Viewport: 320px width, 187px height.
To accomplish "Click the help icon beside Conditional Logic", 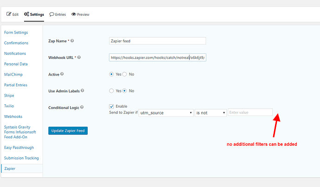I will pyautogui.click(x=82, y=107).
